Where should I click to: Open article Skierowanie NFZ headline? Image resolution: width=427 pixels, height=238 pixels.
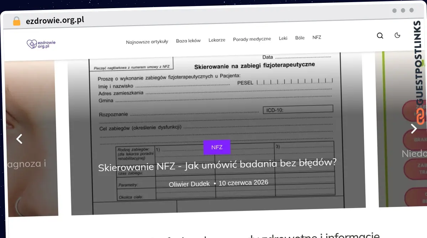click(x=217, y=164)
